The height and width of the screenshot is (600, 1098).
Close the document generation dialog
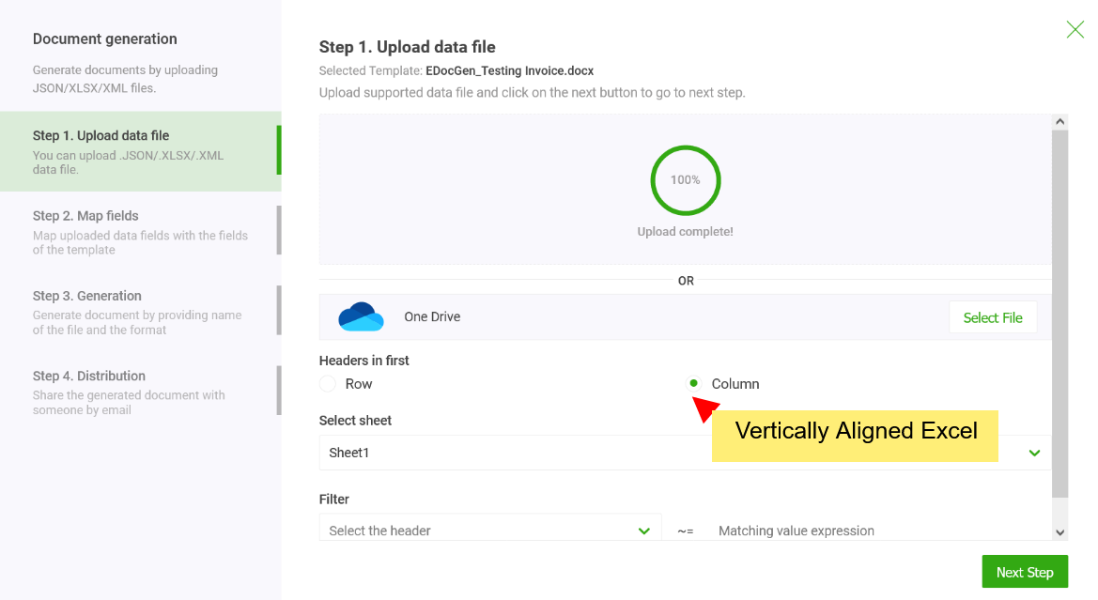click(1075, 30)
